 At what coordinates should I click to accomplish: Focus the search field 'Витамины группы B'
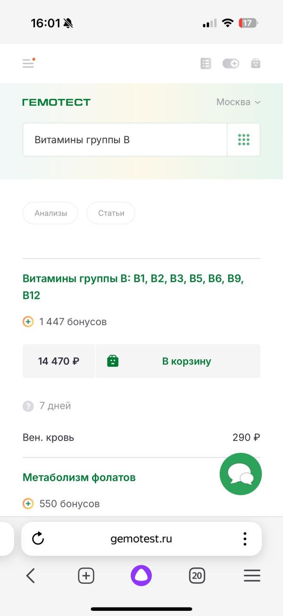click(125, 140)
